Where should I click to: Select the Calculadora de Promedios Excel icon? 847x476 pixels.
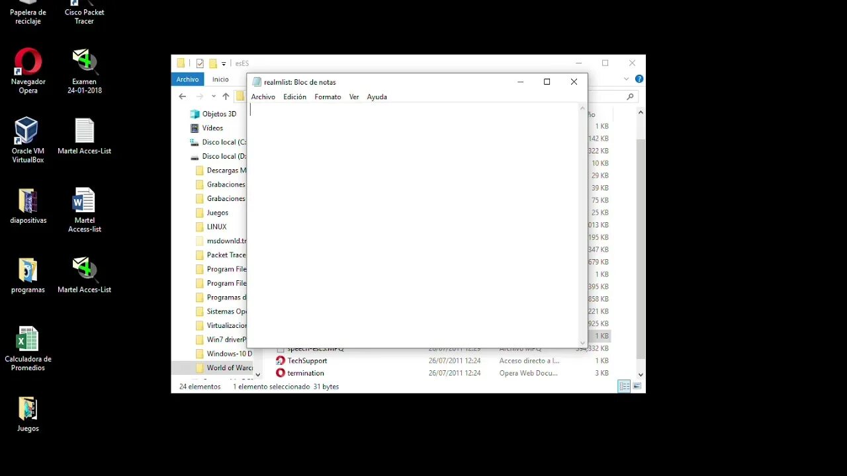tap(28, 348)
